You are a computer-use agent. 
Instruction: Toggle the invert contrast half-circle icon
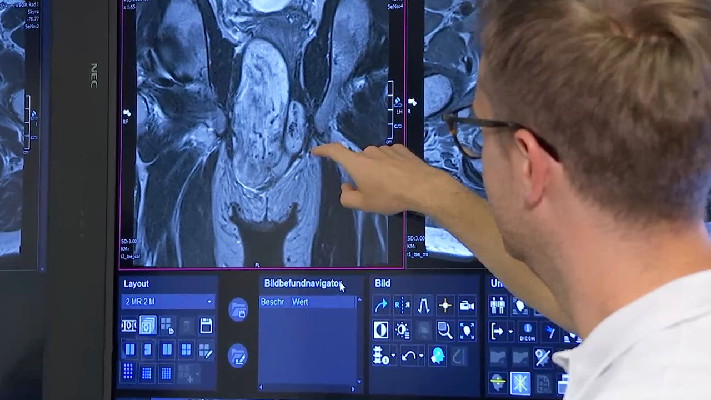pos(381,330)
